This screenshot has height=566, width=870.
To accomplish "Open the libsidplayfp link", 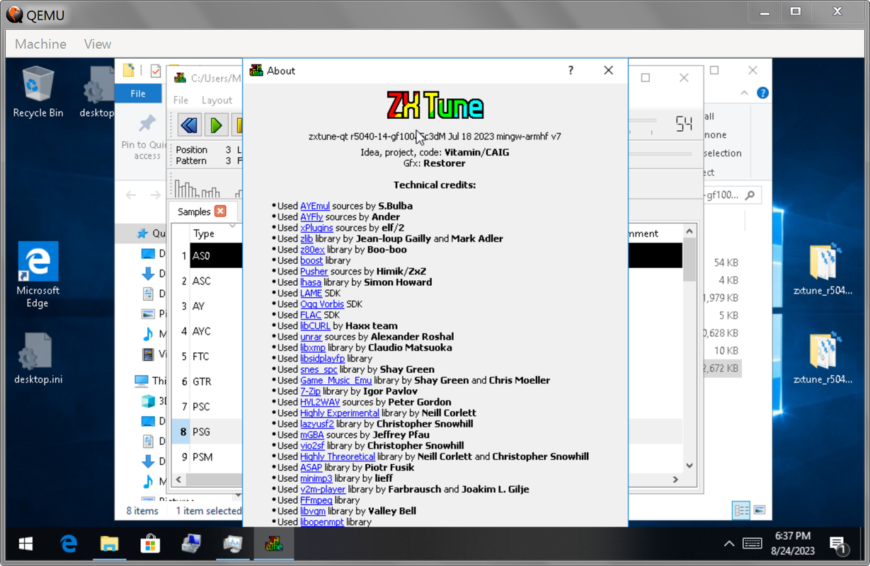I will pyautogui.click(x=322, y=359).
